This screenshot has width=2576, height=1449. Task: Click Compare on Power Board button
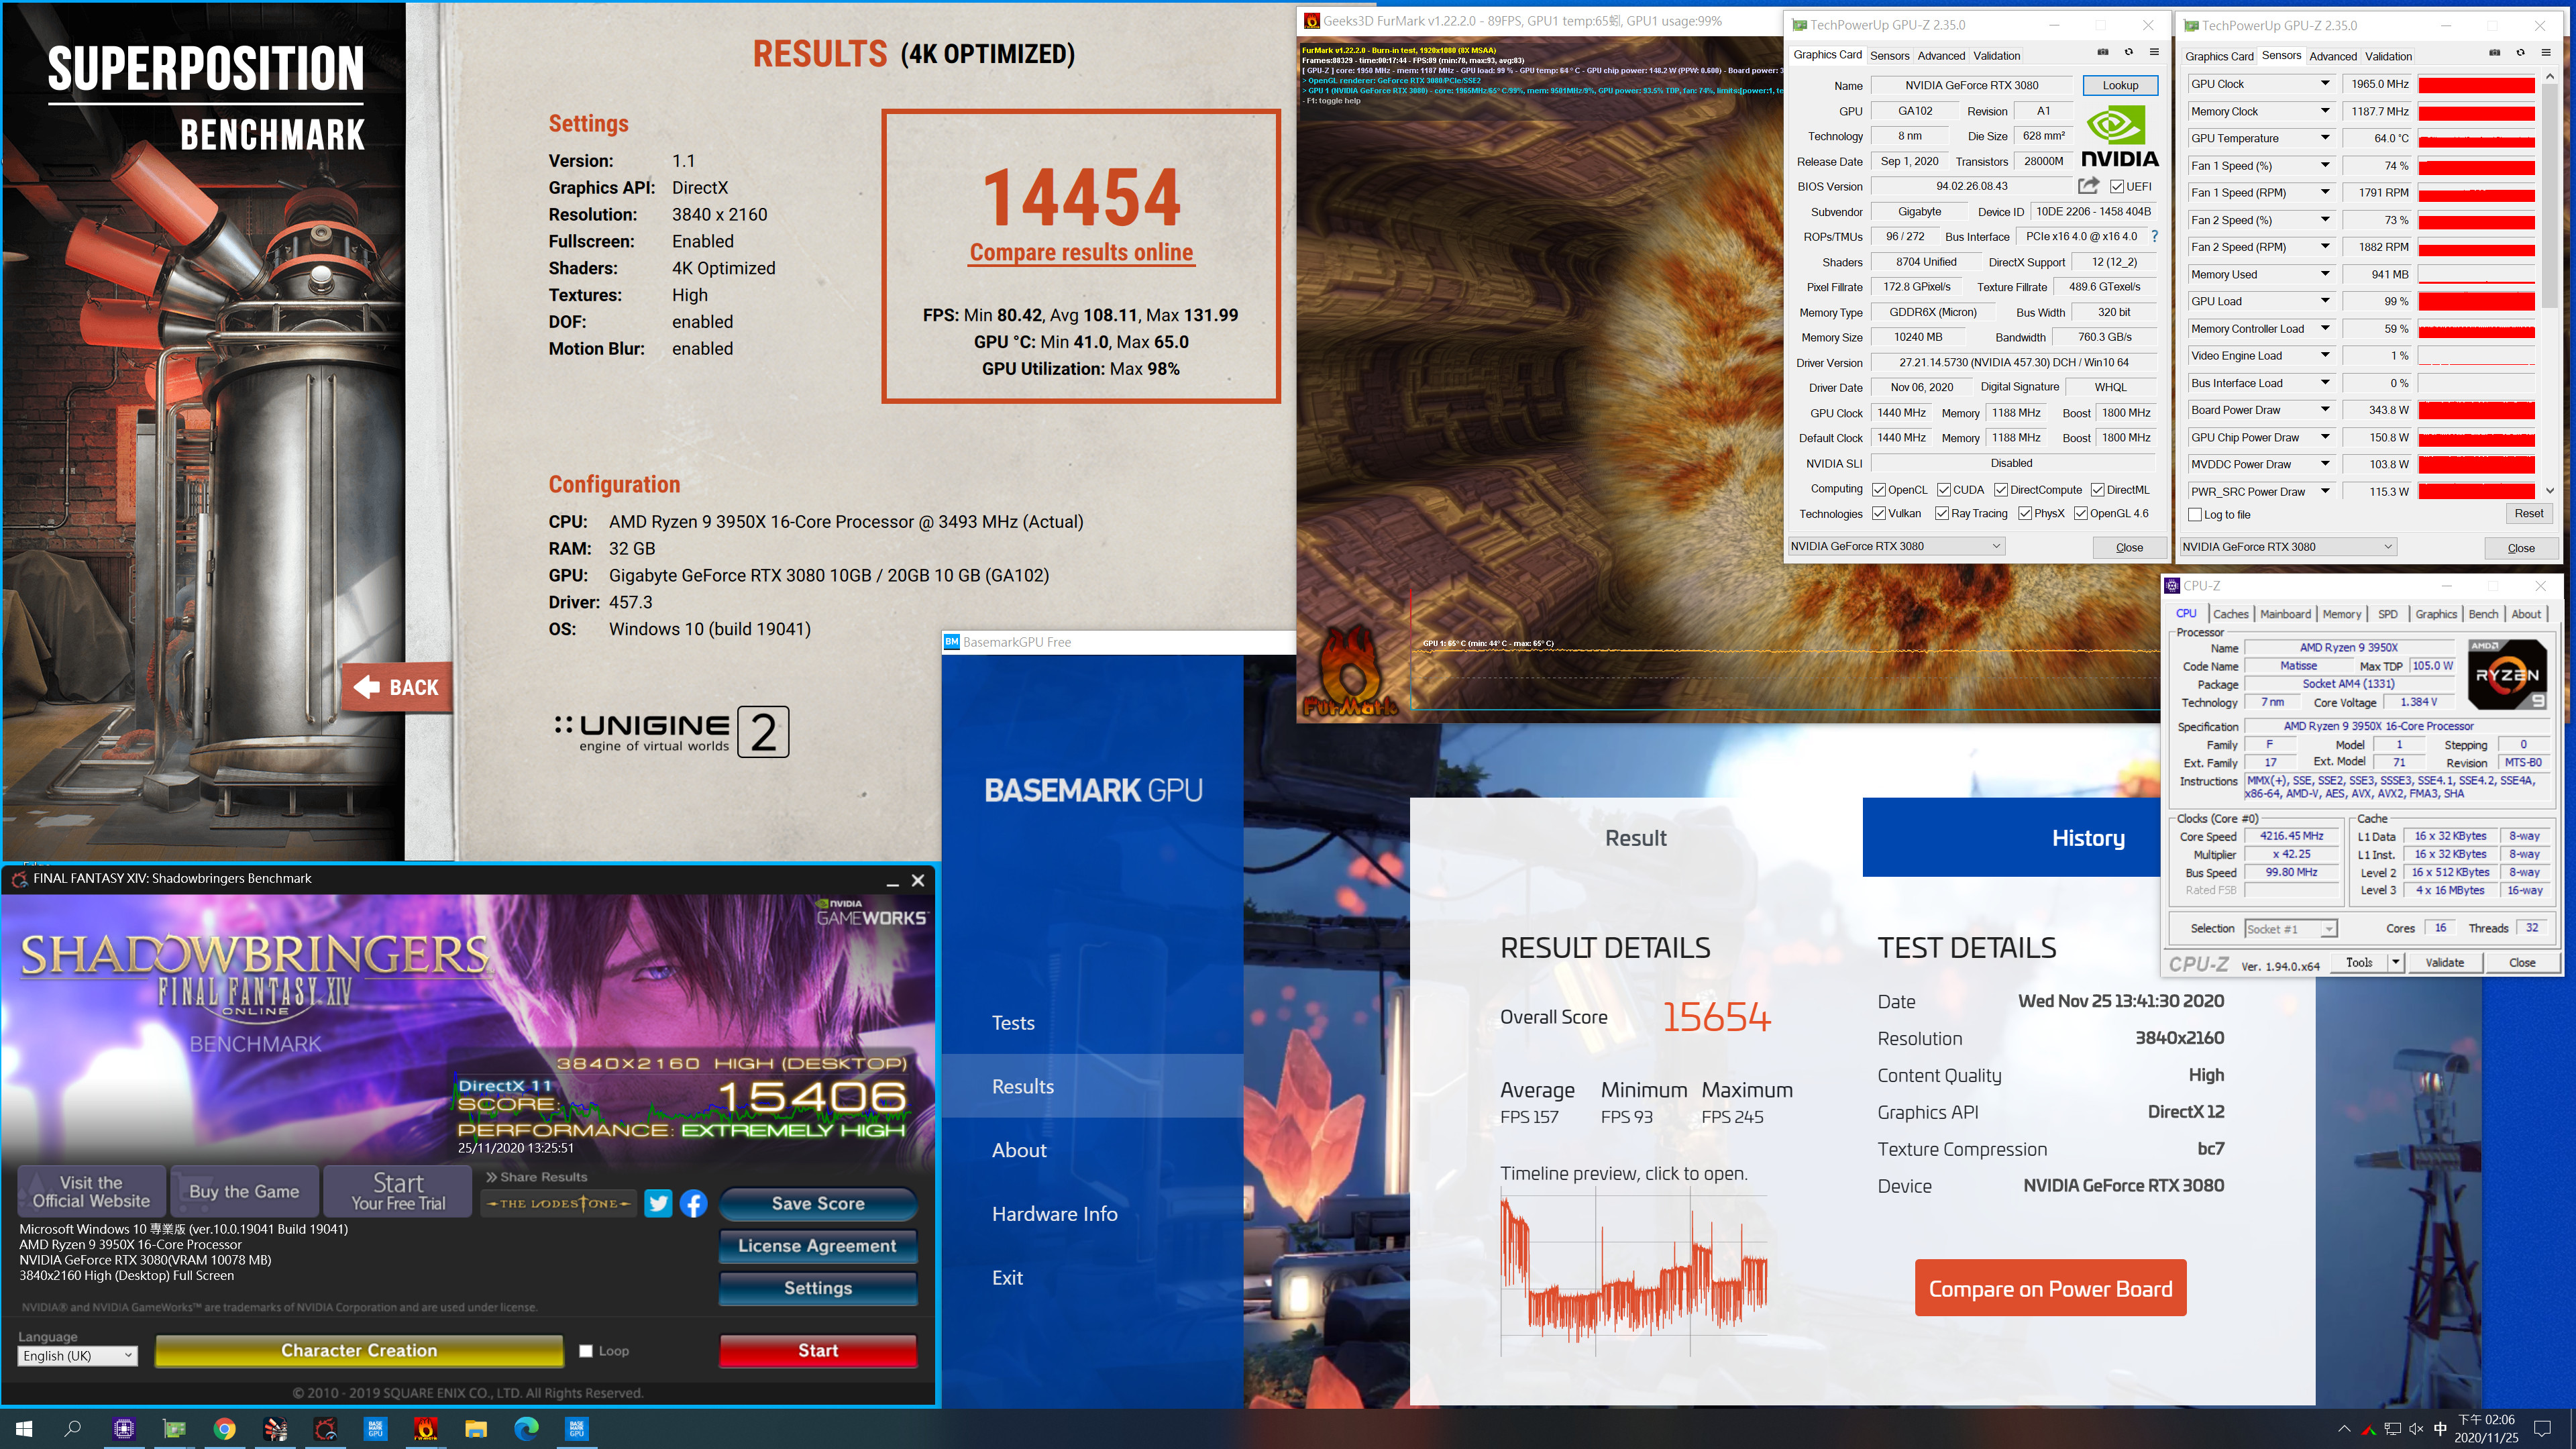pos(2050,1288)
